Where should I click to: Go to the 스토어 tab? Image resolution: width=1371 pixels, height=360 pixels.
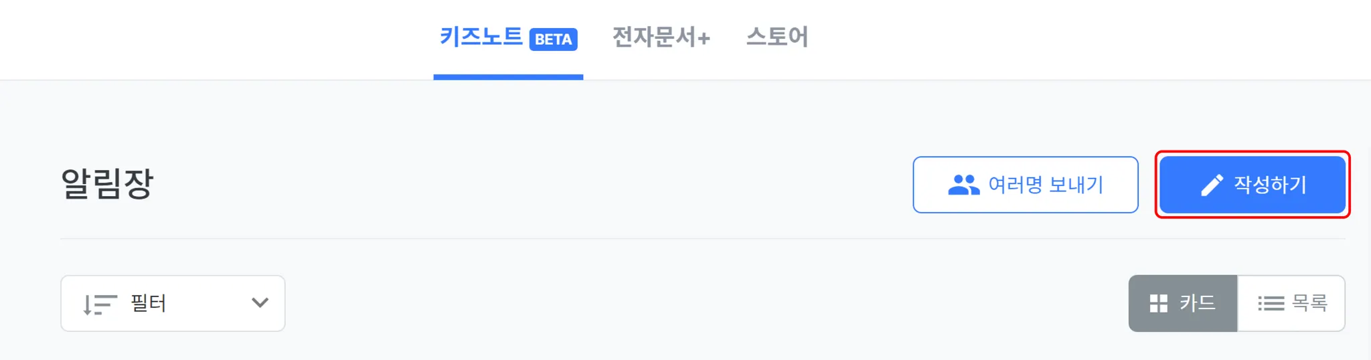click(777, 37)
